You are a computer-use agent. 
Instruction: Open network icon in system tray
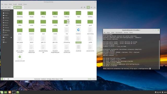158,92
